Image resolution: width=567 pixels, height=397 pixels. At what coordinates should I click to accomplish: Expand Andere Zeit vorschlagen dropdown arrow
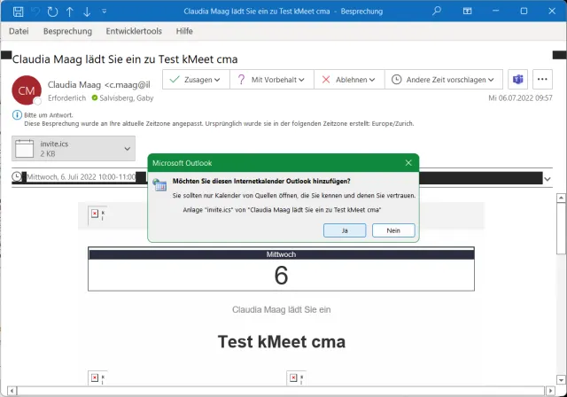[x=491, y=80]
